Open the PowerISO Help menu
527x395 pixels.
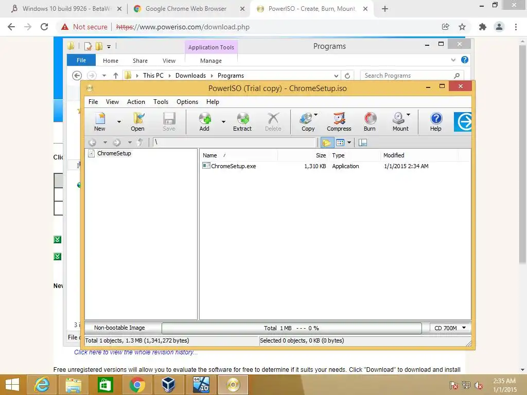[x=213, y=102]
